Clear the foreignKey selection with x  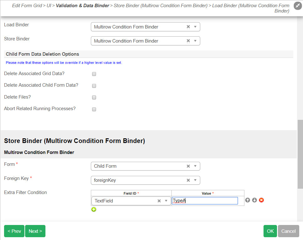(x=188, y=180)
